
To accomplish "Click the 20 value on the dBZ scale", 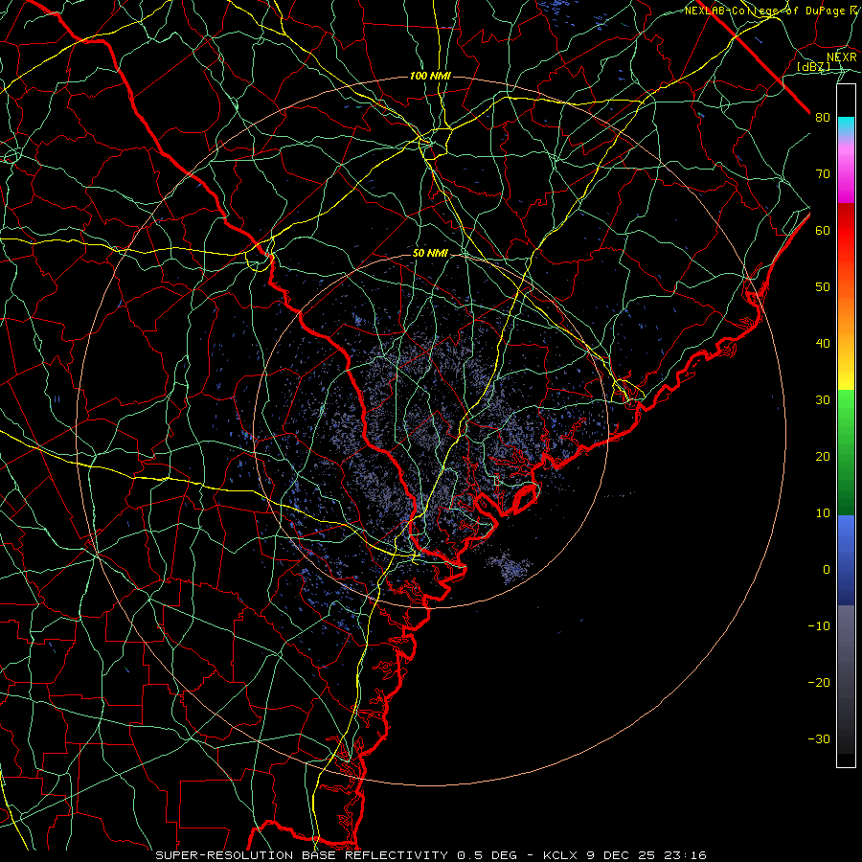I will 823,457.
